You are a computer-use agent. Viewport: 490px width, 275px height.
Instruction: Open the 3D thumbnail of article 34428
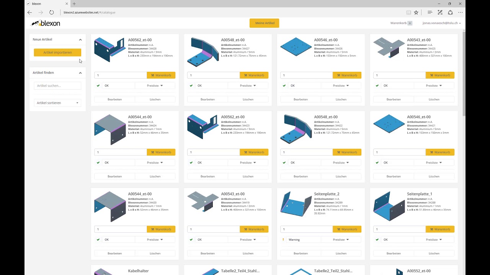coord(110,50)
